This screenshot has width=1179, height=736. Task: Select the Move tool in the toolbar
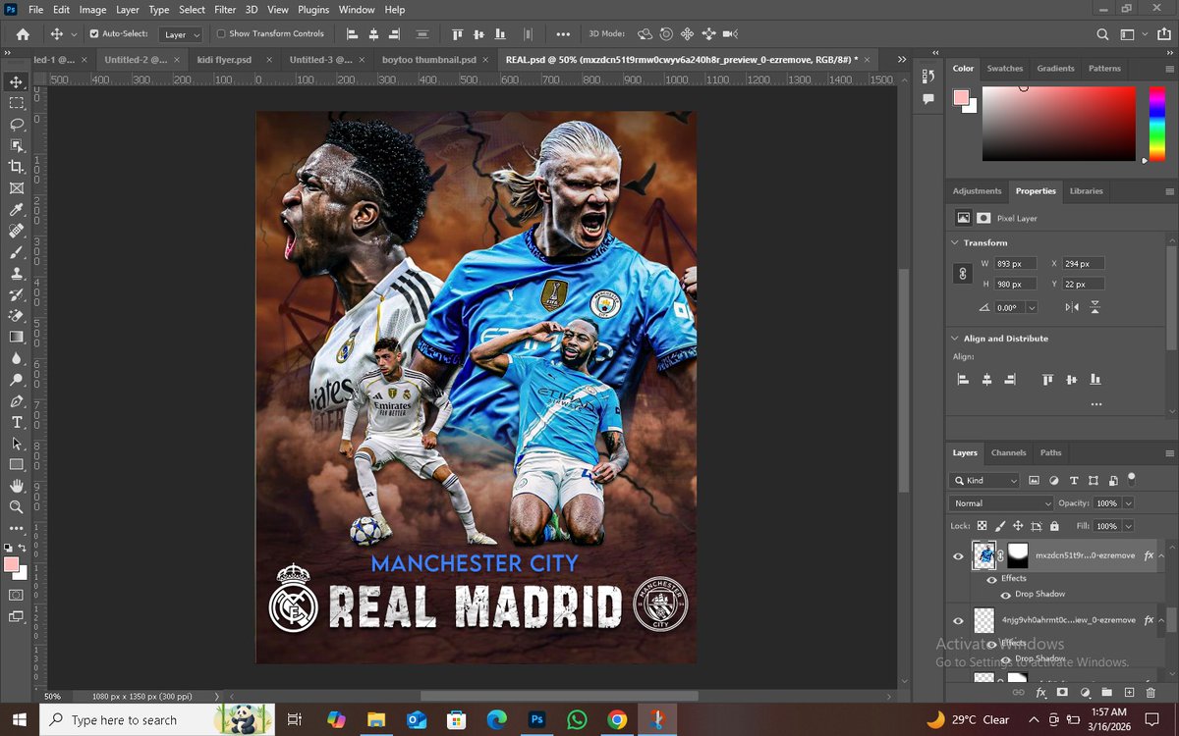pos(17,81)
